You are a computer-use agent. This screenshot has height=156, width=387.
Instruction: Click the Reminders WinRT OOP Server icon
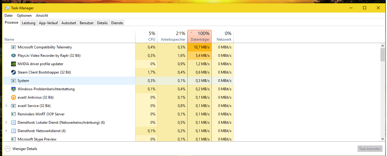pyautogui.click(x=13, y=114)
